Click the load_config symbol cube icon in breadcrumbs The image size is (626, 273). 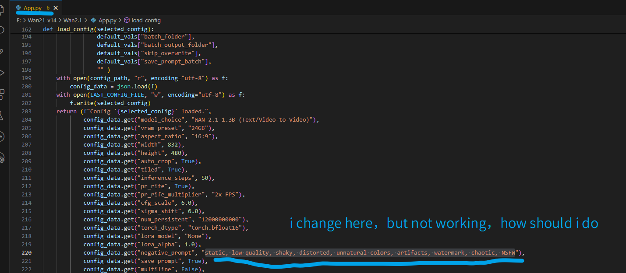[127, 20]
